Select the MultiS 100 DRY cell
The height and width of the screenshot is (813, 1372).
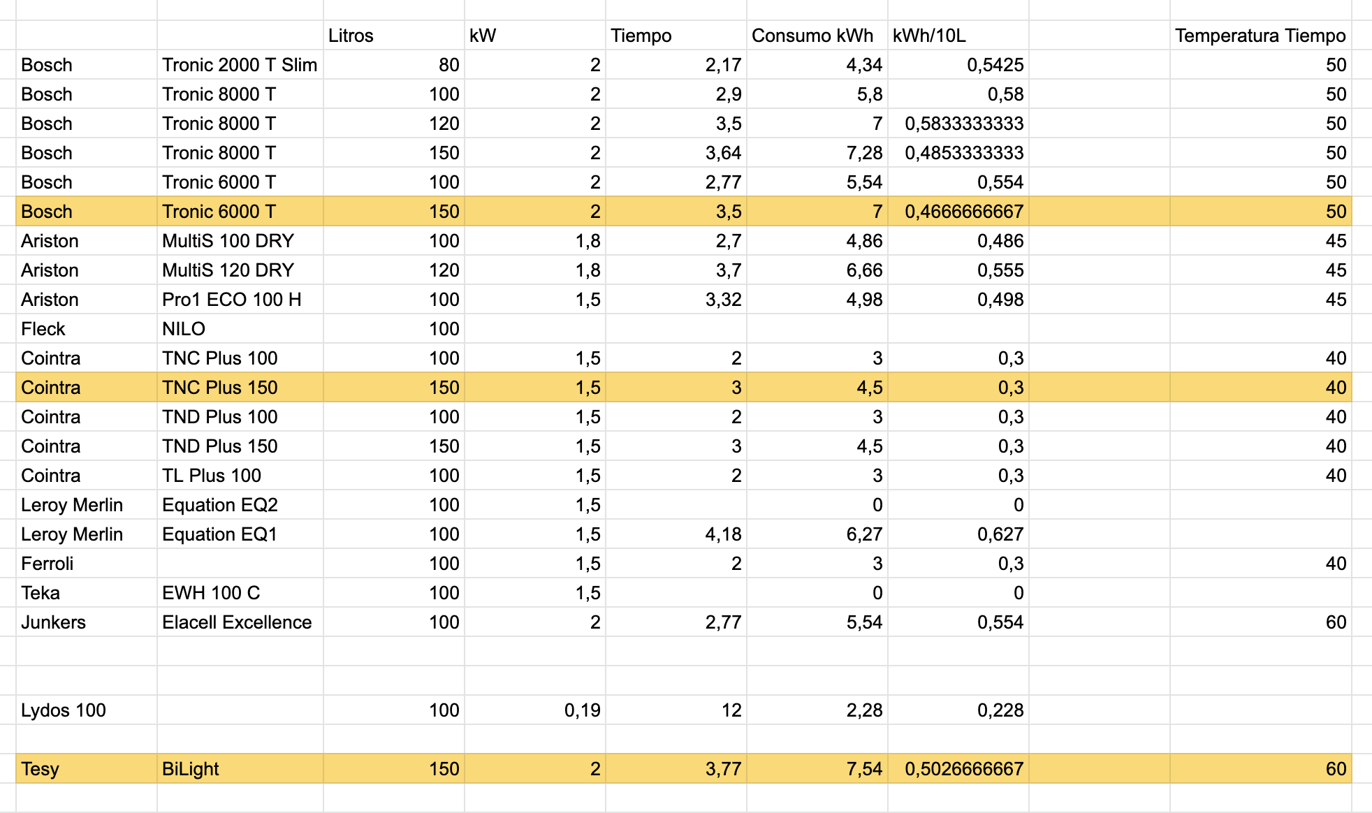[240, 241]
